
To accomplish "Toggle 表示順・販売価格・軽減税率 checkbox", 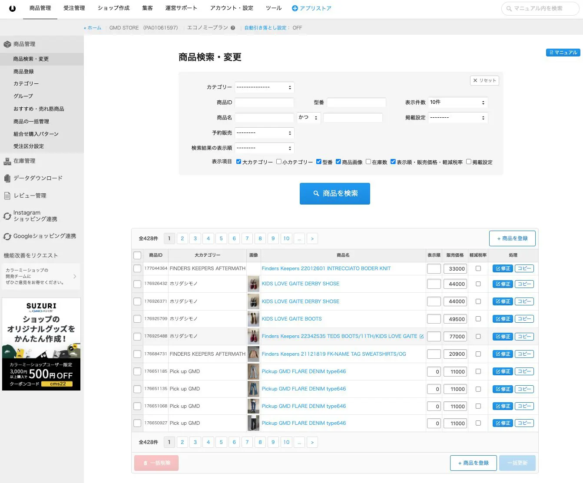I will [x=393, y=162].
